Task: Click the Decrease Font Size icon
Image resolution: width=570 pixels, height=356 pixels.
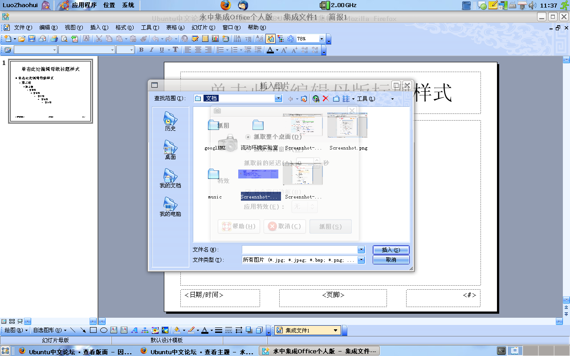Action: tap(294, 50)
